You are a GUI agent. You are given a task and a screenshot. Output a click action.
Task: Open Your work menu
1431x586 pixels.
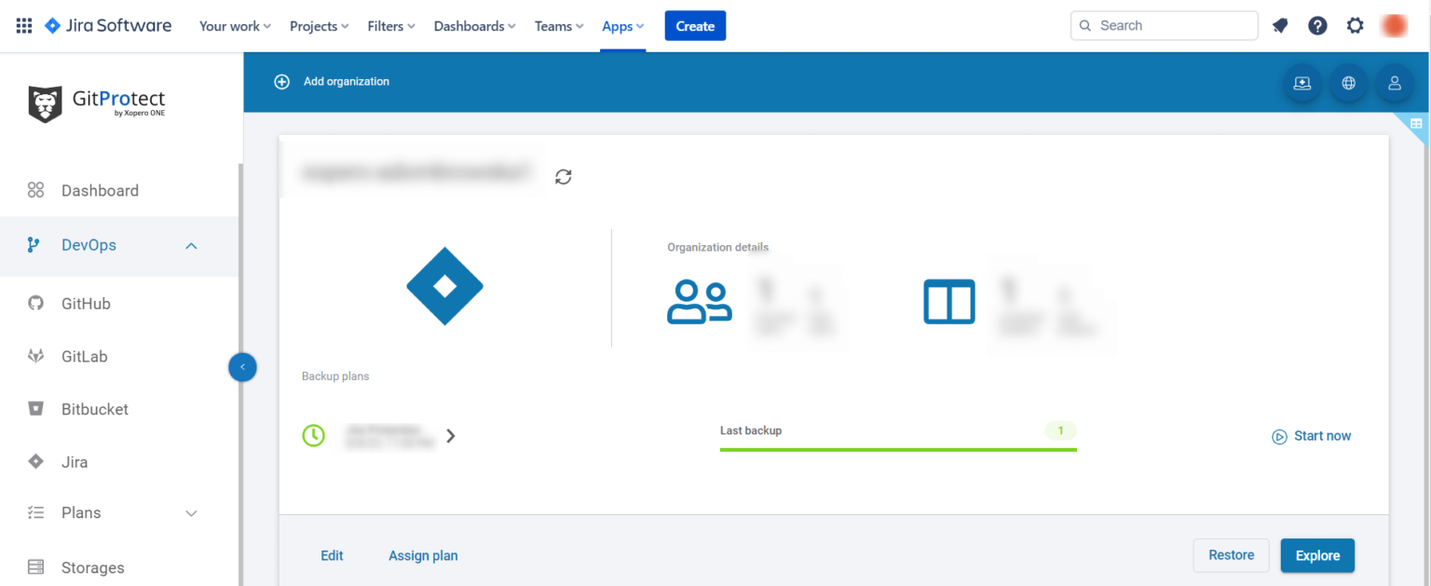point(229,25)
